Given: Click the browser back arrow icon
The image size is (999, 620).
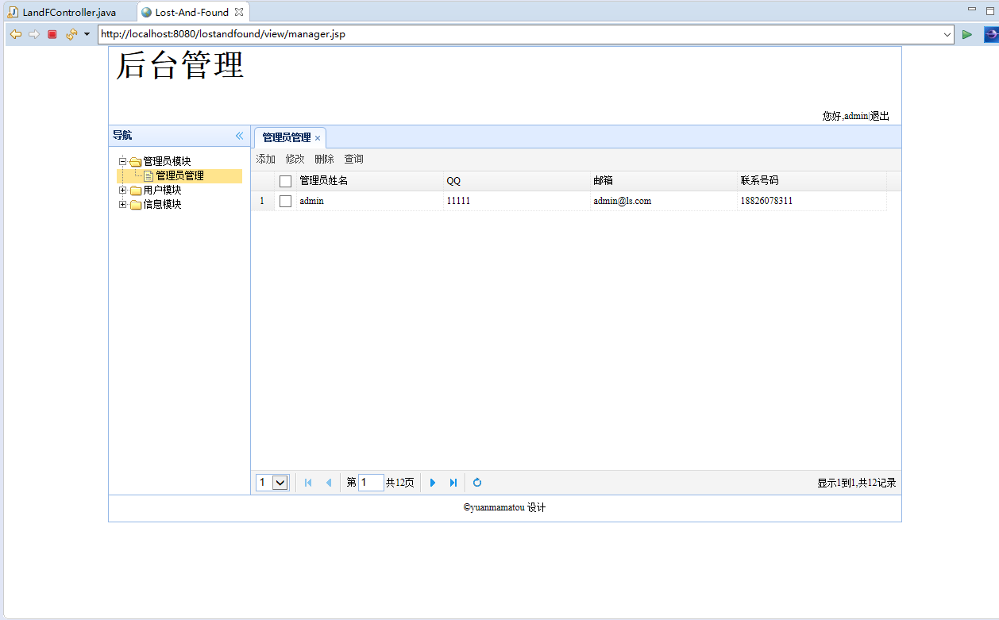Looking at the screenshot, I should [x=15, y=34].
